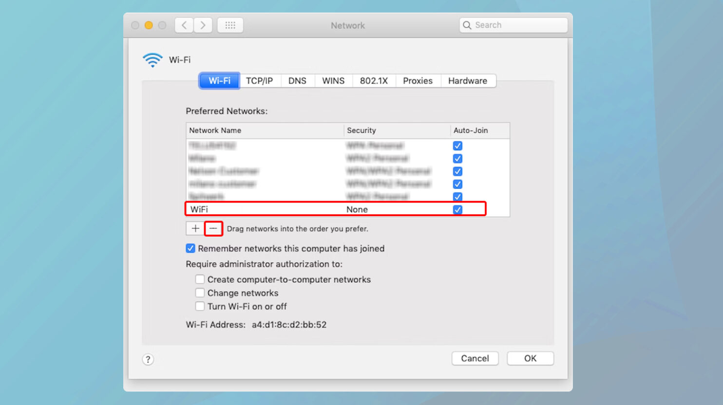
Task: Remove the WiFi network with the minus icon
Action: click(x=213, y=228)
